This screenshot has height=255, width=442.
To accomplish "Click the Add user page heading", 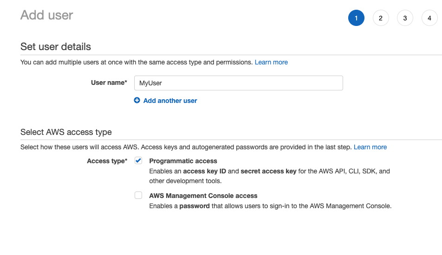I will coord(47,15).
